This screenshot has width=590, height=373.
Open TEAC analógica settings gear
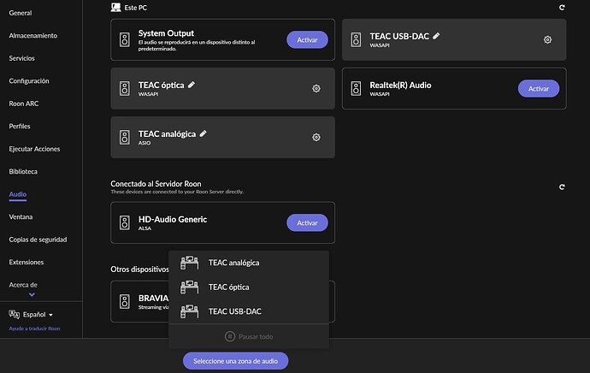pyautogui.click(x=316, y=138)
